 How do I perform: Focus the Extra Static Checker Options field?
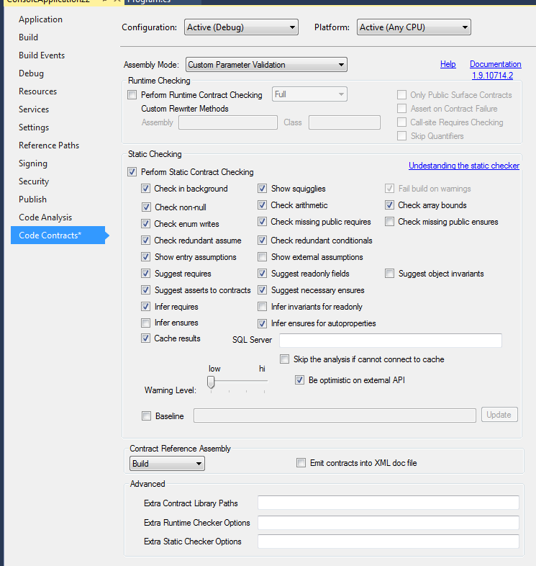click(x=388, y=542)
